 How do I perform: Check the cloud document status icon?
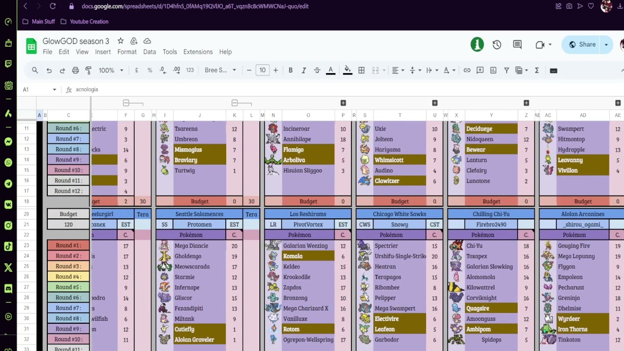click(147, 41)
